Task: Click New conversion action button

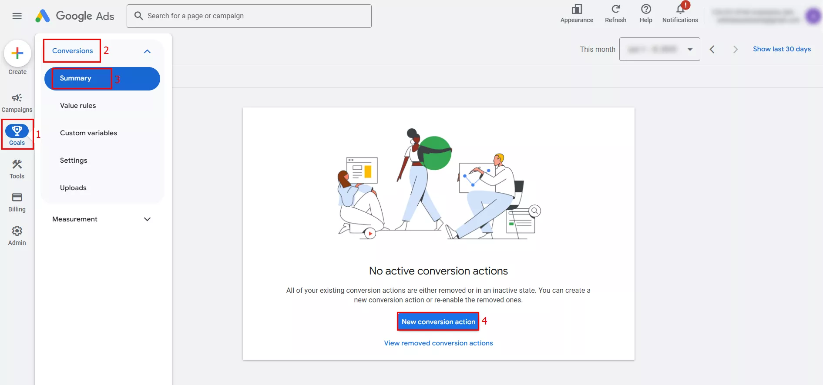Action: point(438,322)
